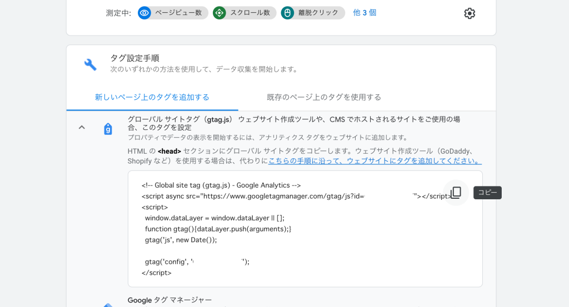Click the Global site tag comment line
This screenshot has width=569, height=307.
tap(221, 185)
